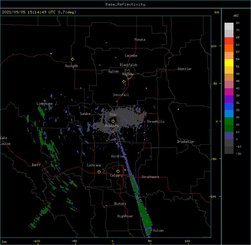Click the red 65 dBZ legend swatch
Image resolution: width=251 pixels, height=245 pixels.
click(229, 41)
